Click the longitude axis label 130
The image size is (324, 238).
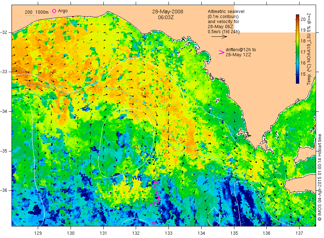click(x=71, y=233)
